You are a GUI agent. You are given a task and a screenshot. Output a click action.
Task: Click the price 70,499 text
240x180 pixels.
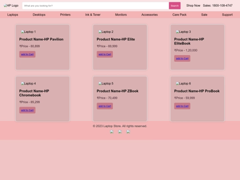click(x=107, y=98)
